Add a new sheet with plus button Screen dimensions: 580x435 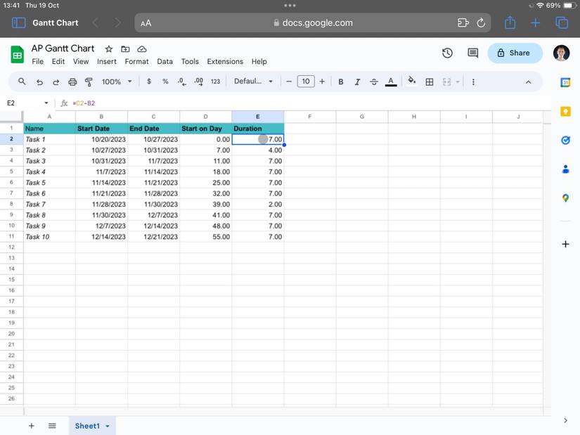click(x=31, y=426)
